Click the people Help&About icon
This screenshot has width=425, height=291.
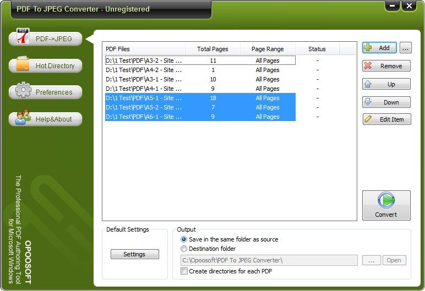point(23,117)
